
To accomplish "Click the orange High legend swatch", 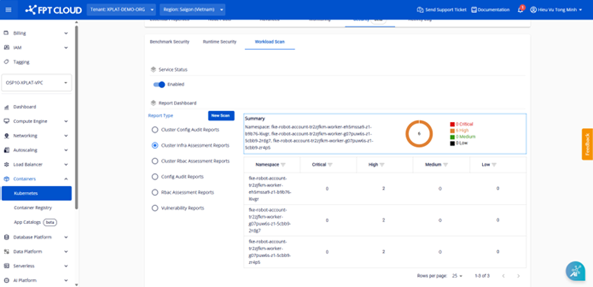I will click(452, 131).
